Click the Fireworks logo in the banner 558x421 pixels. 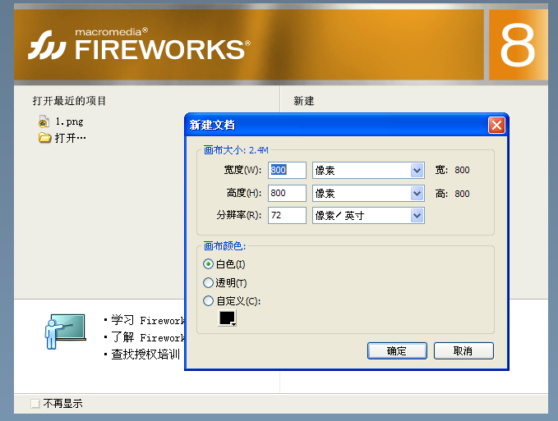[47, 45]
